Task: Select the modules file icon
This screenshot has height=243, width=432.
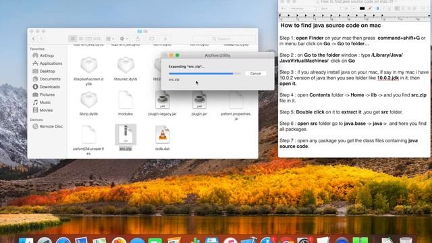Action: [x=126, y=100]
